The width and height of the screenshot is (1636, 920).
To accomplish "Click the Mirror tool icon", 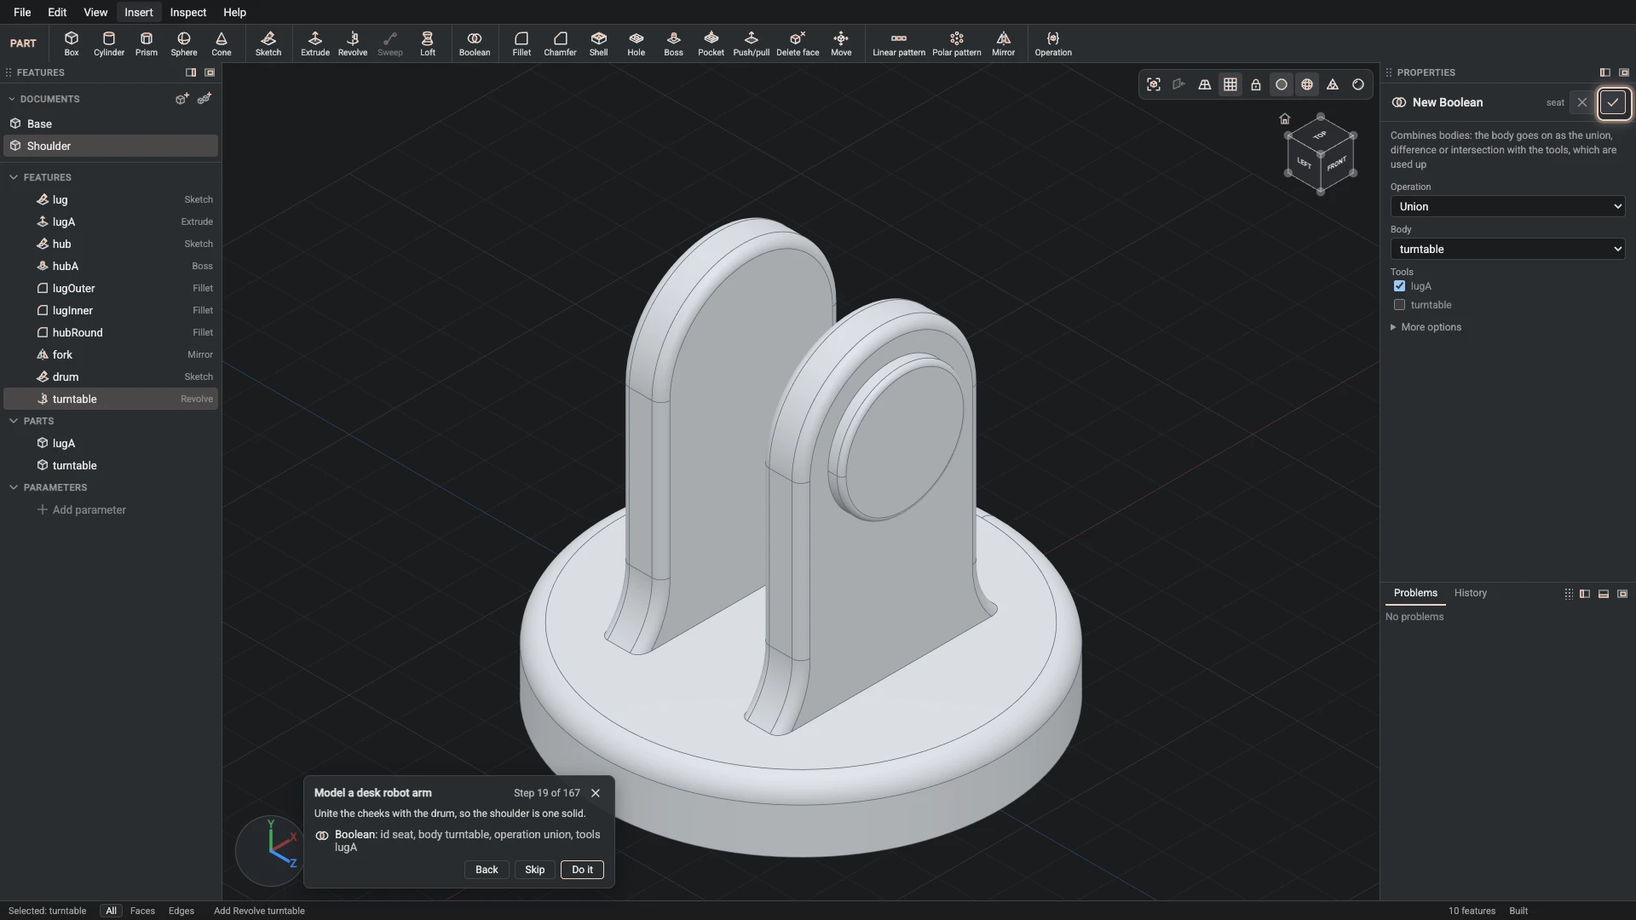I will (1004, 43).
